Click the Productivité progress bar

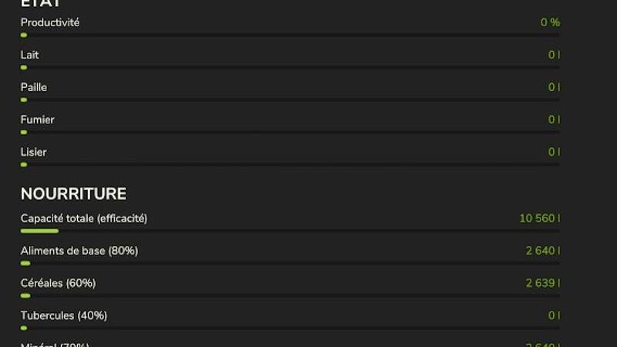290,35
